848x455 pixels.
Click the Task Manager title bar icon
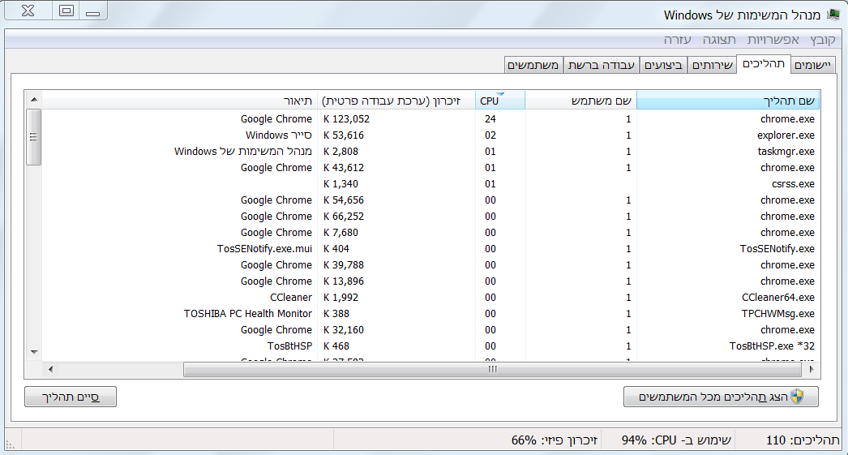pos(833,15)
